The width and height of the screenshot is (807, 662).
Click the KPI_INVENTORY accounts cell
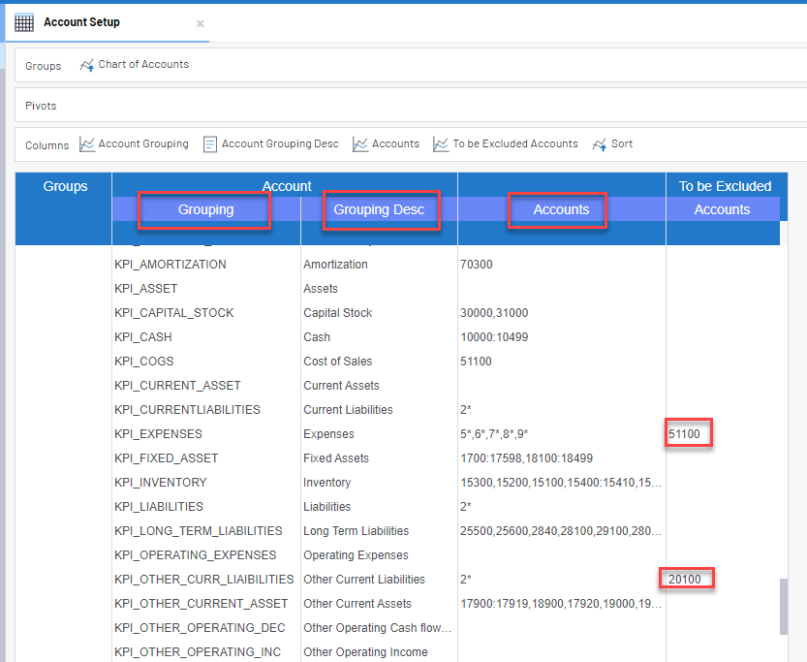[561, 483]
